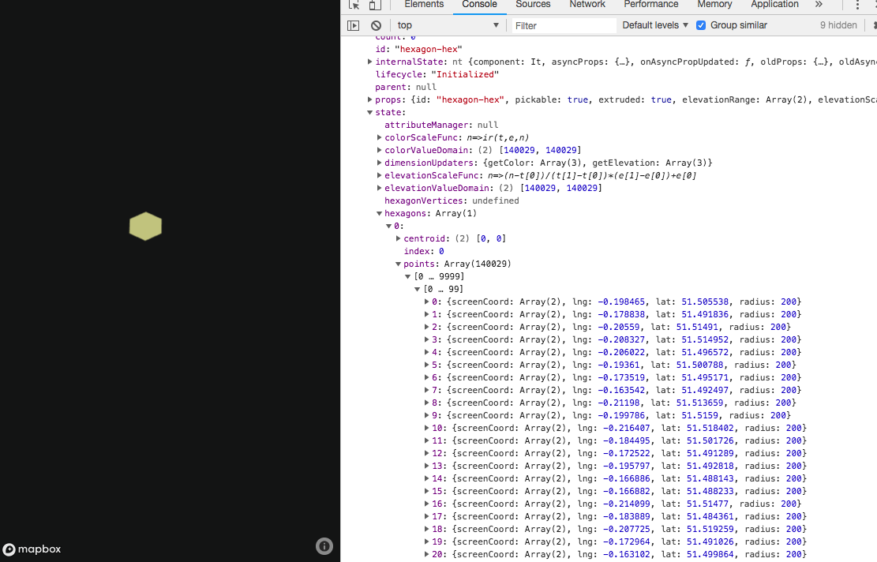Switch to the Performance tab
Image resolution: width=877 pixels, height=562 pixels.
[651, 5]
